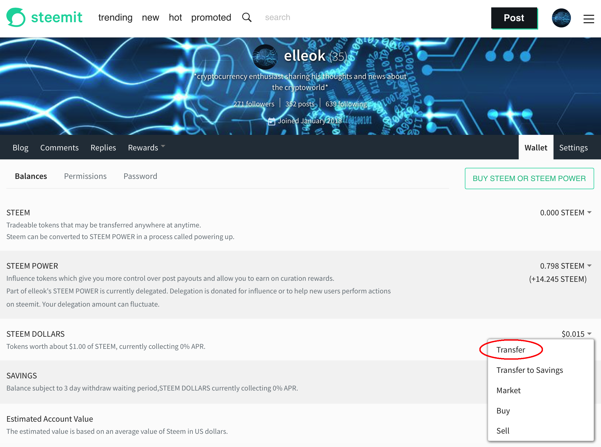Click the STEEM POWER heading
Image resolution: width=601 pixels, height=447 pixels.
tap(32, 266)
